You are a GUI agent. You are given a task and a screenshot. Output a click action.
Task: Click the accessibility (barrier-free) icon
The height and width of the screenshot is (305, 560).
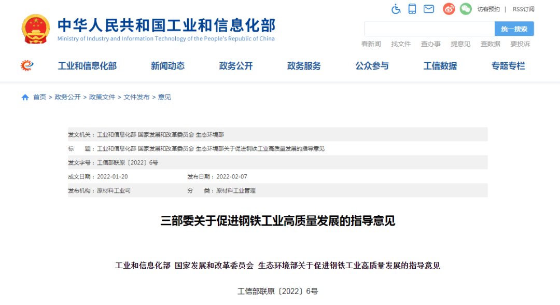396,9
